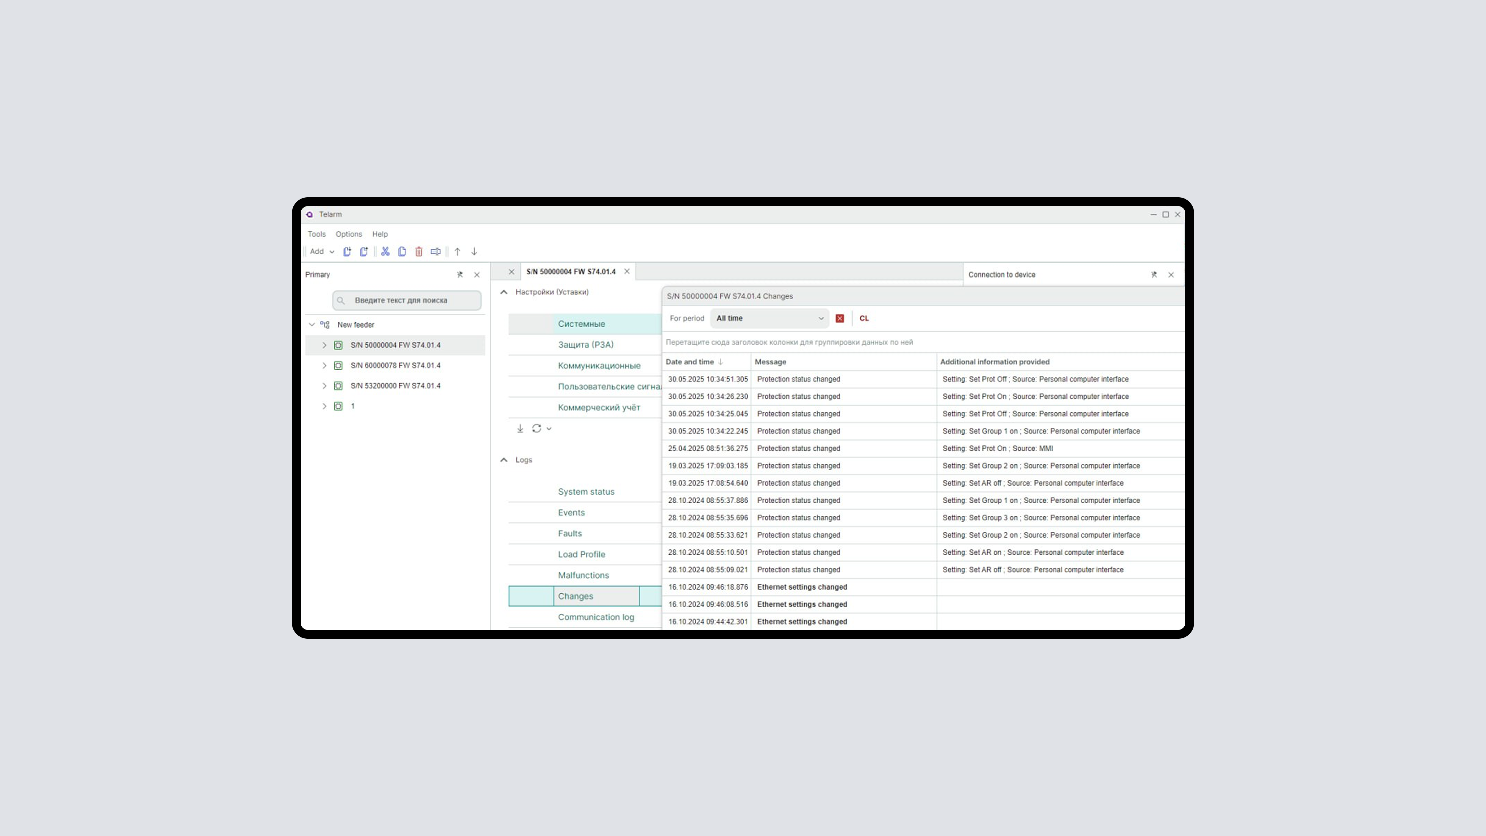This screenshot has width=1486, height=836.
Task: Open the Add dropdown in toolbar
Action: click(x=322, y=252)
